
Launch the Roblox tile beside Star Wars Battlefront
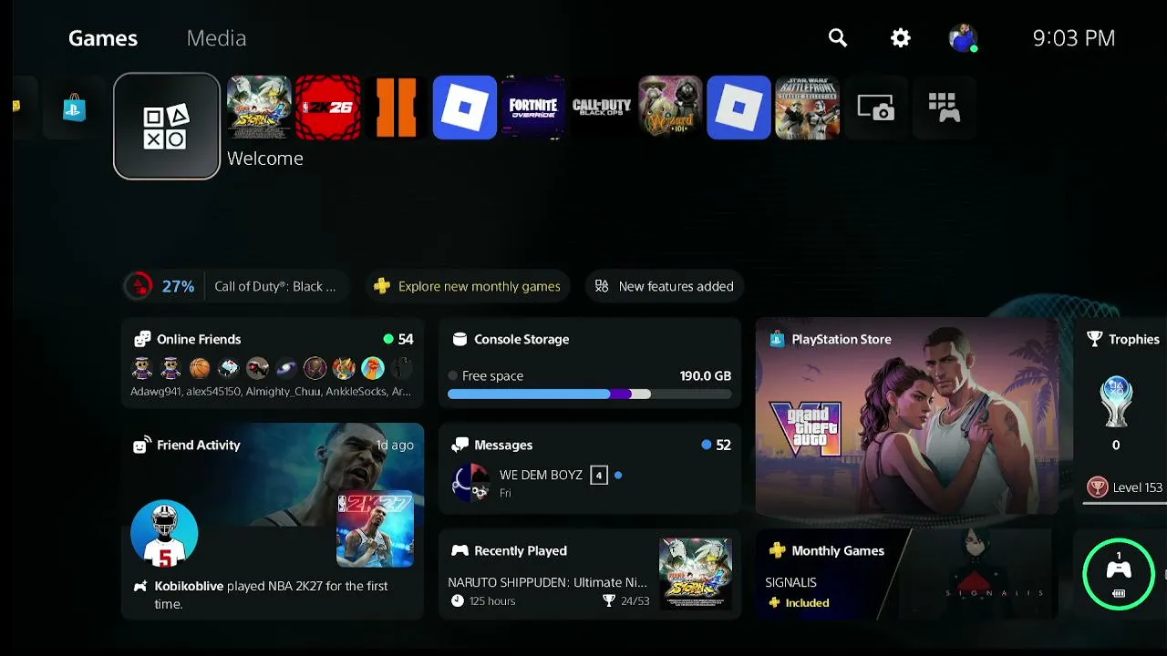click(738, 108)
